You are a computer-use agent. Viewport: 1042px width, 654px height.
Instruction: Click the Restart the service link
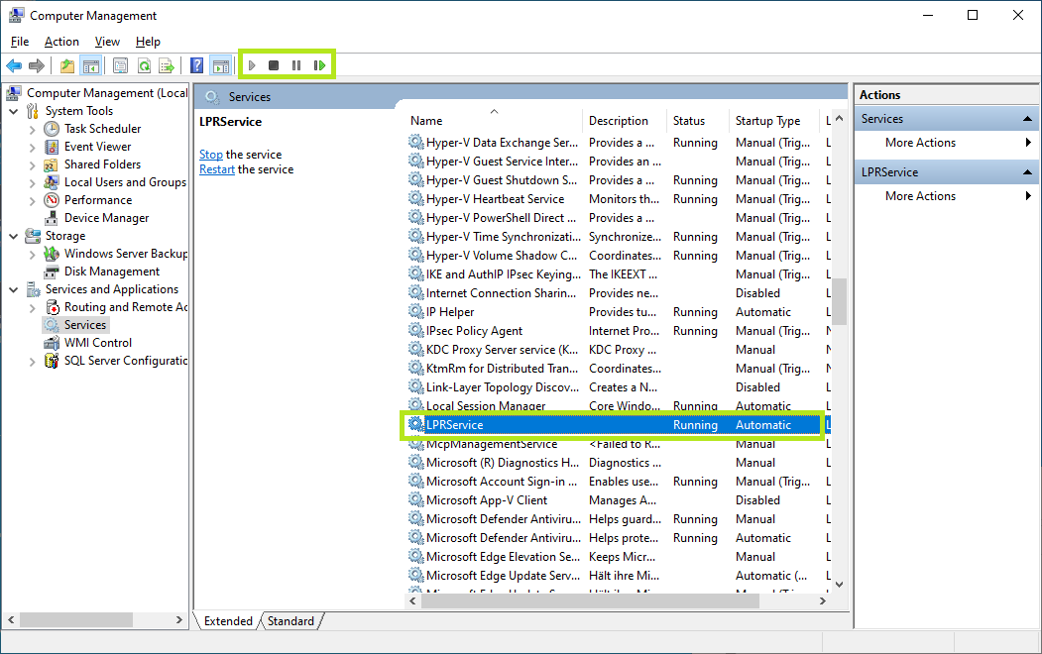(x=217, y=169)
